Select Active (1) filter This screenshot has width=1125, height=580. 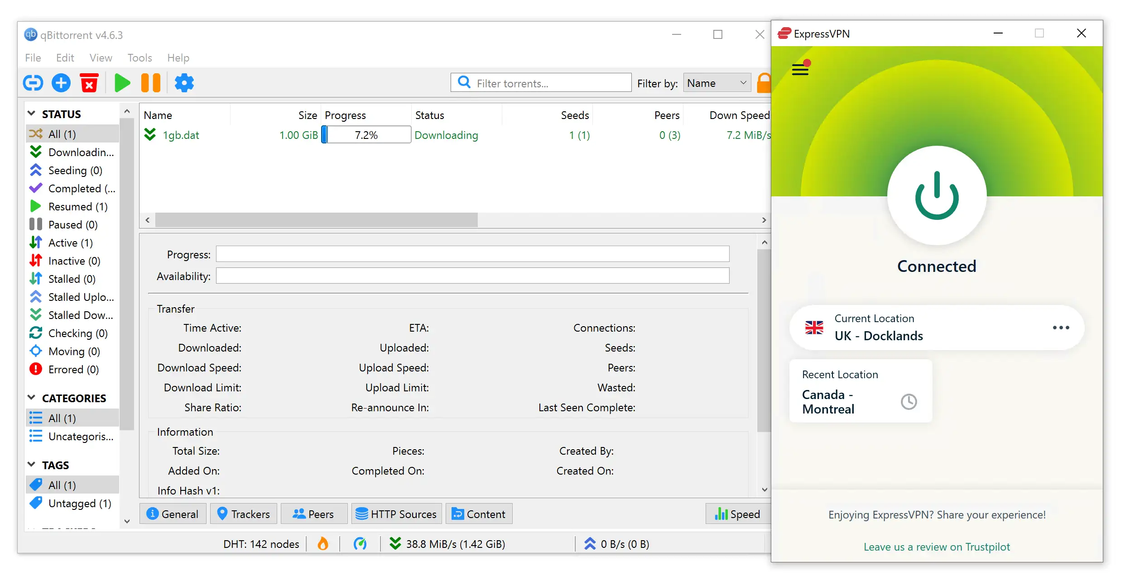(72, 242)
